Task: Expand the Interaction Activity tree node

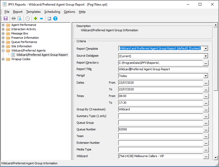Action: pos(3,29)
